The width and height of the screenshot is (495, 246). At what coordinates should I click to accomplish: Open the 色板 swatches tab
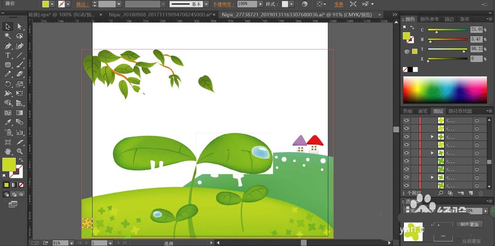[x=408, y=111]
